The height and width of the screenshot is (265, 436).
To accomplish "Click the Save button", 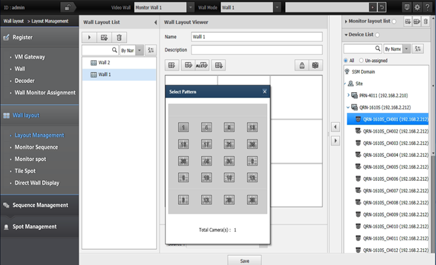I will click(x=244, y=260).
